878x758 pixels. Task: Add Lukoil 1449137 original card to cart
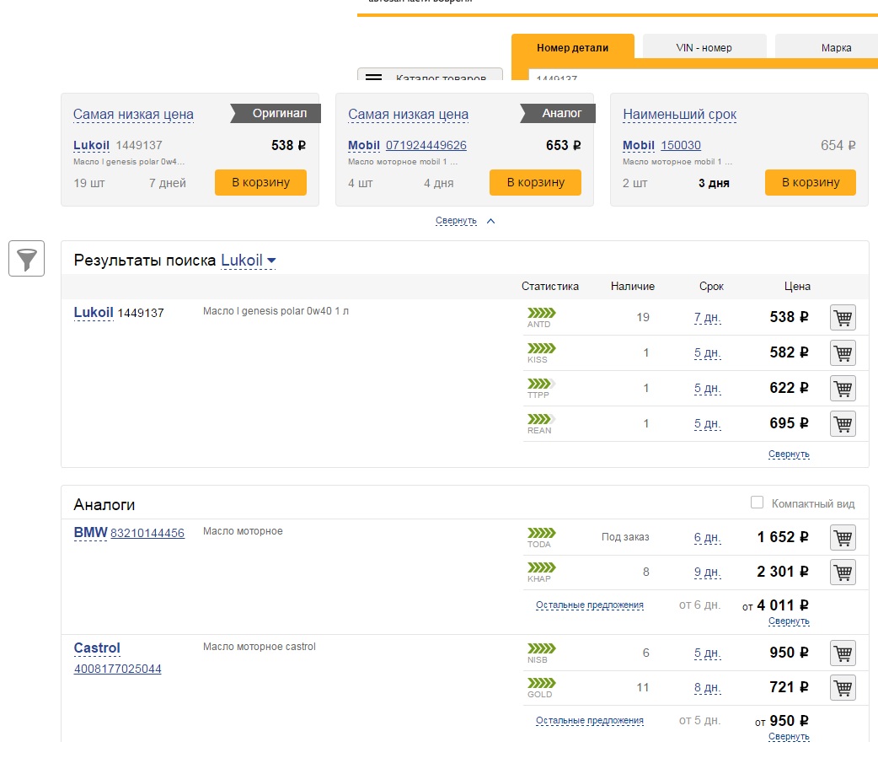tap(260, 183)
